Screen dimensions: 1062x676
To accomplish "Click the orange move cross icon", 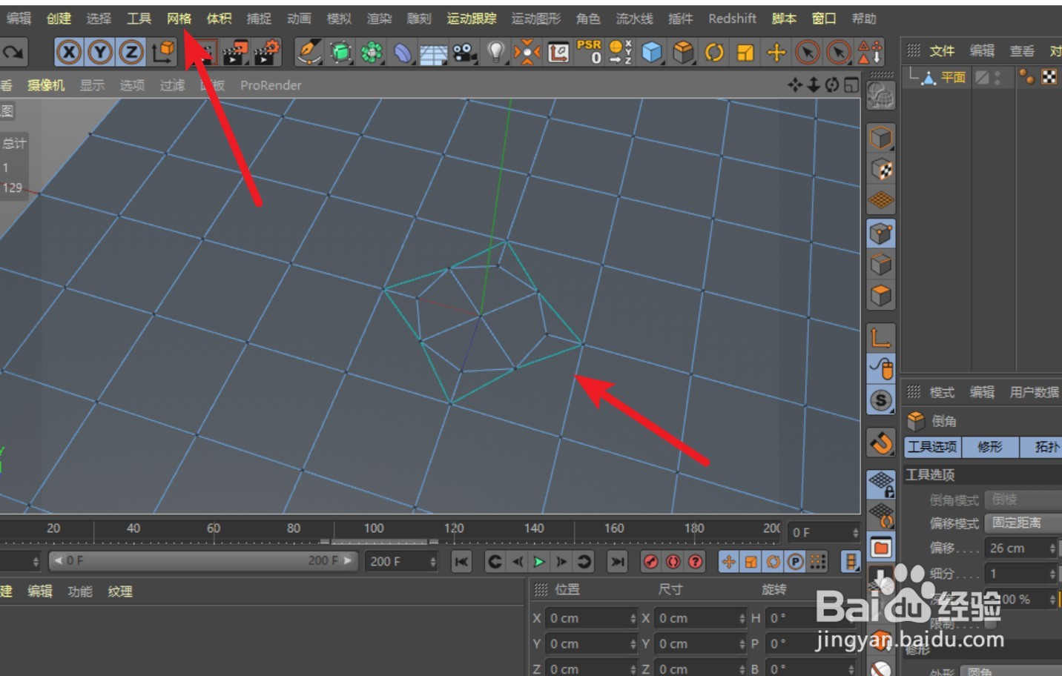I will pos(776,52).
